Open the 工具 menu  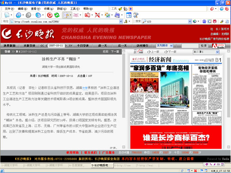(x=75, y=9)
